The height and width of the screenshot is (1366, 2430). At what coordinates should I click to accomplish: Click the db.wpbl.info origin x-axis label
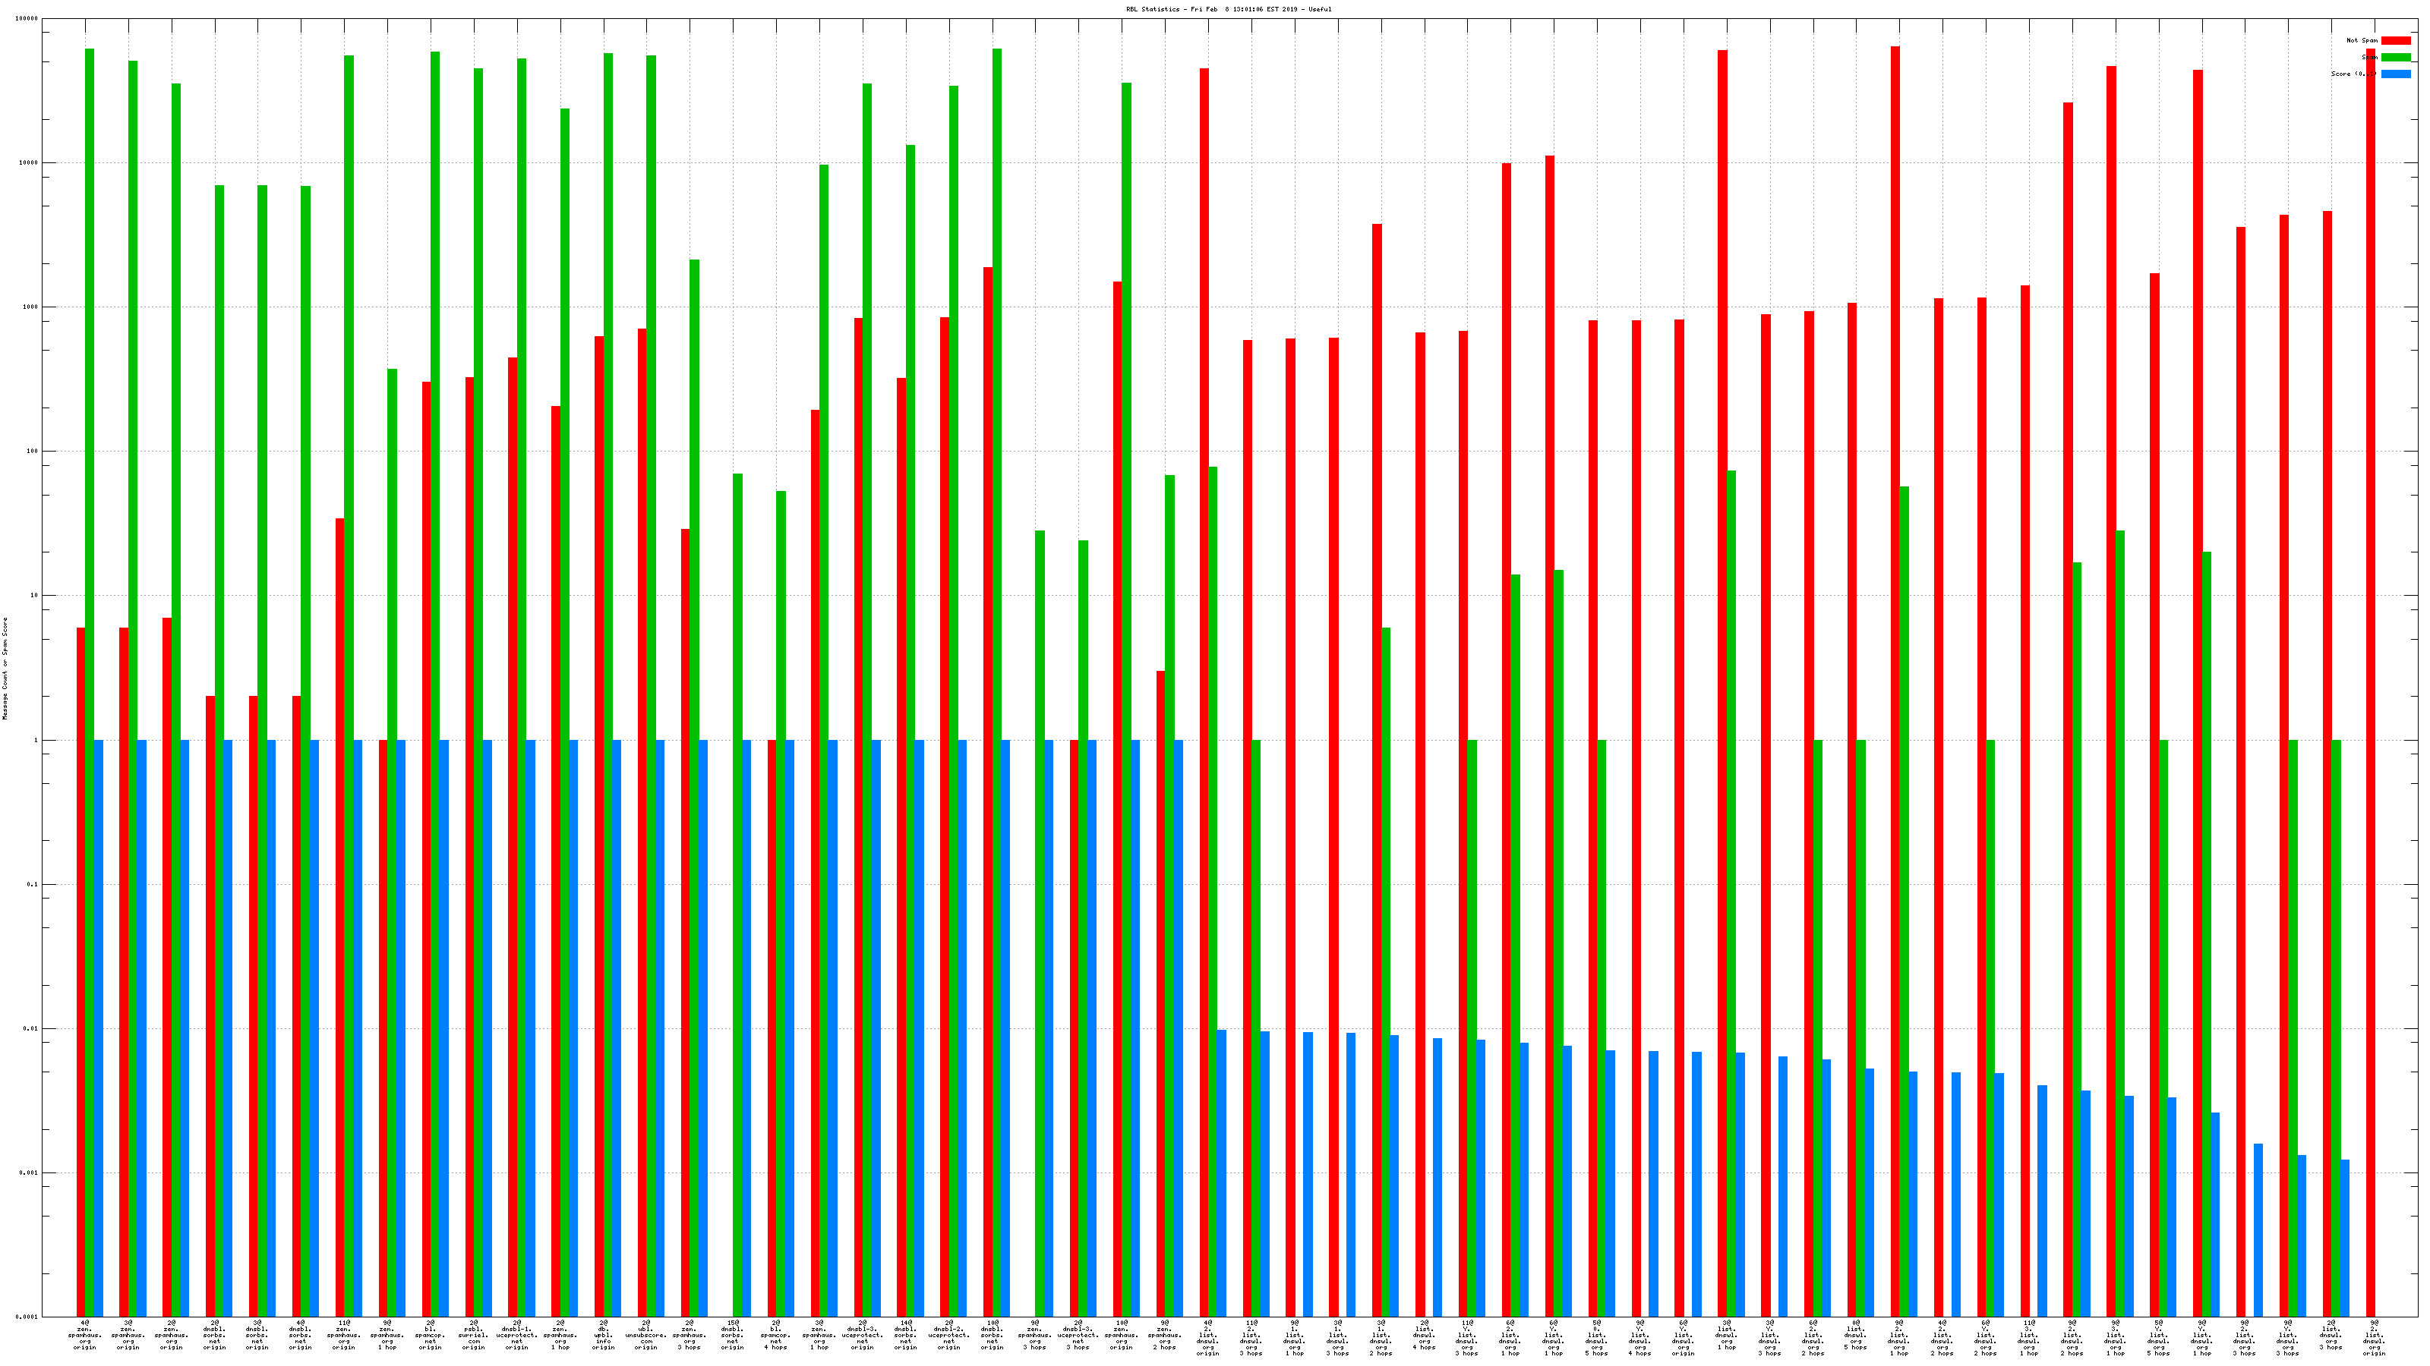604,1335
